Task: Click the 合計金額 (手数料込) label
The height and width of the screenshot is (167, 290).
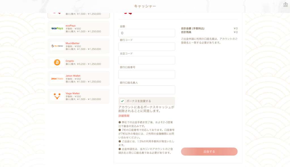Action: (193, 29)
